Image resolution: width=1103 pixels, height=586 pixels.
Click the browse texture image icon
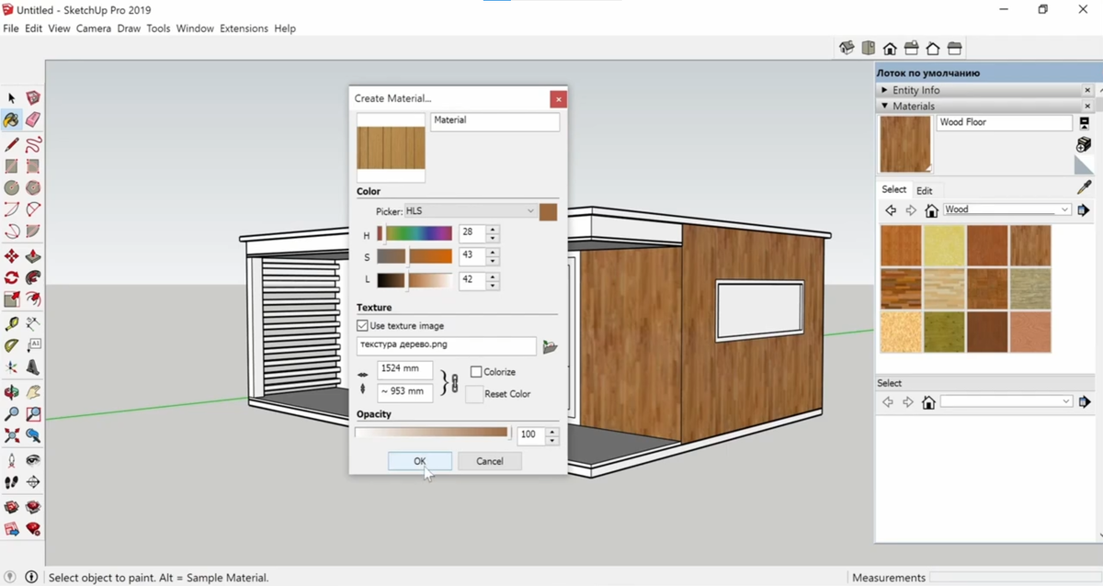[x=551, y=345]
